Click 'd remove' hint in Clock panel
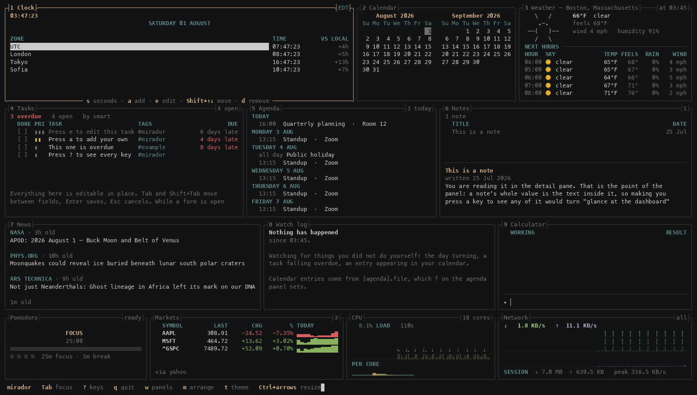Image resolution: width=697 pixels, height=395 pixels. (255, 101)
